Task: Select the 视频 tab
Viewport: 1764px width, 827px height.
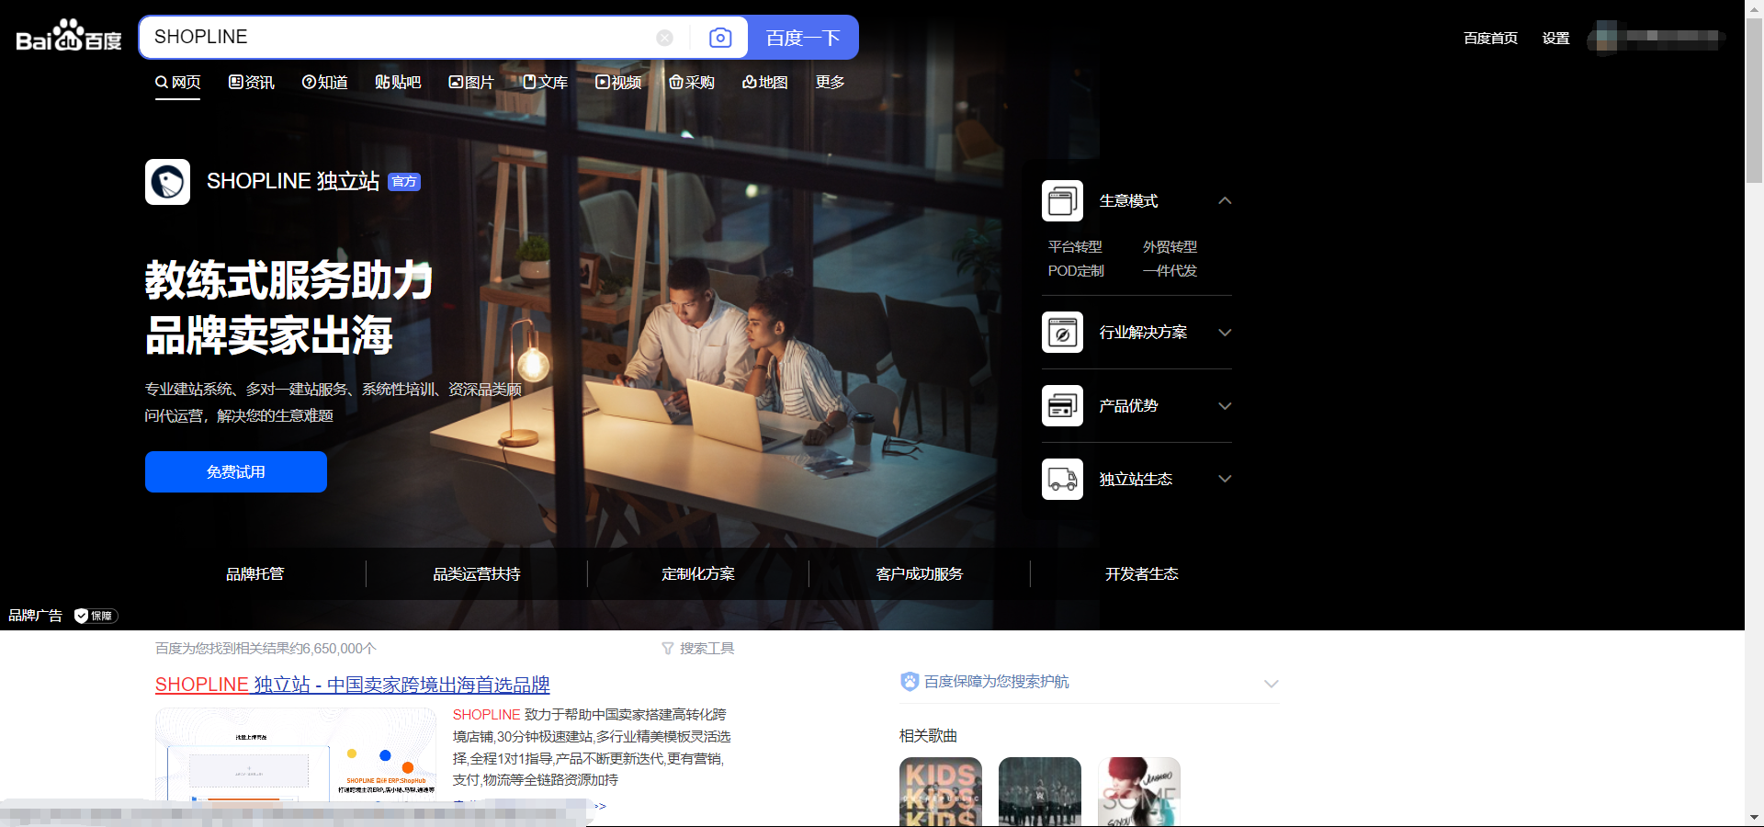Action: click(618, 83)
